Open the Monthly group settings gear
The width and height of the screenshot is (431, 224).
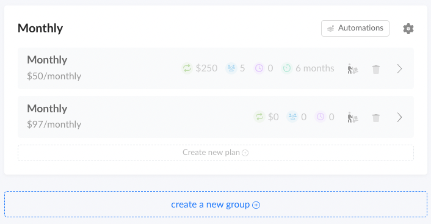coord(408,29)
